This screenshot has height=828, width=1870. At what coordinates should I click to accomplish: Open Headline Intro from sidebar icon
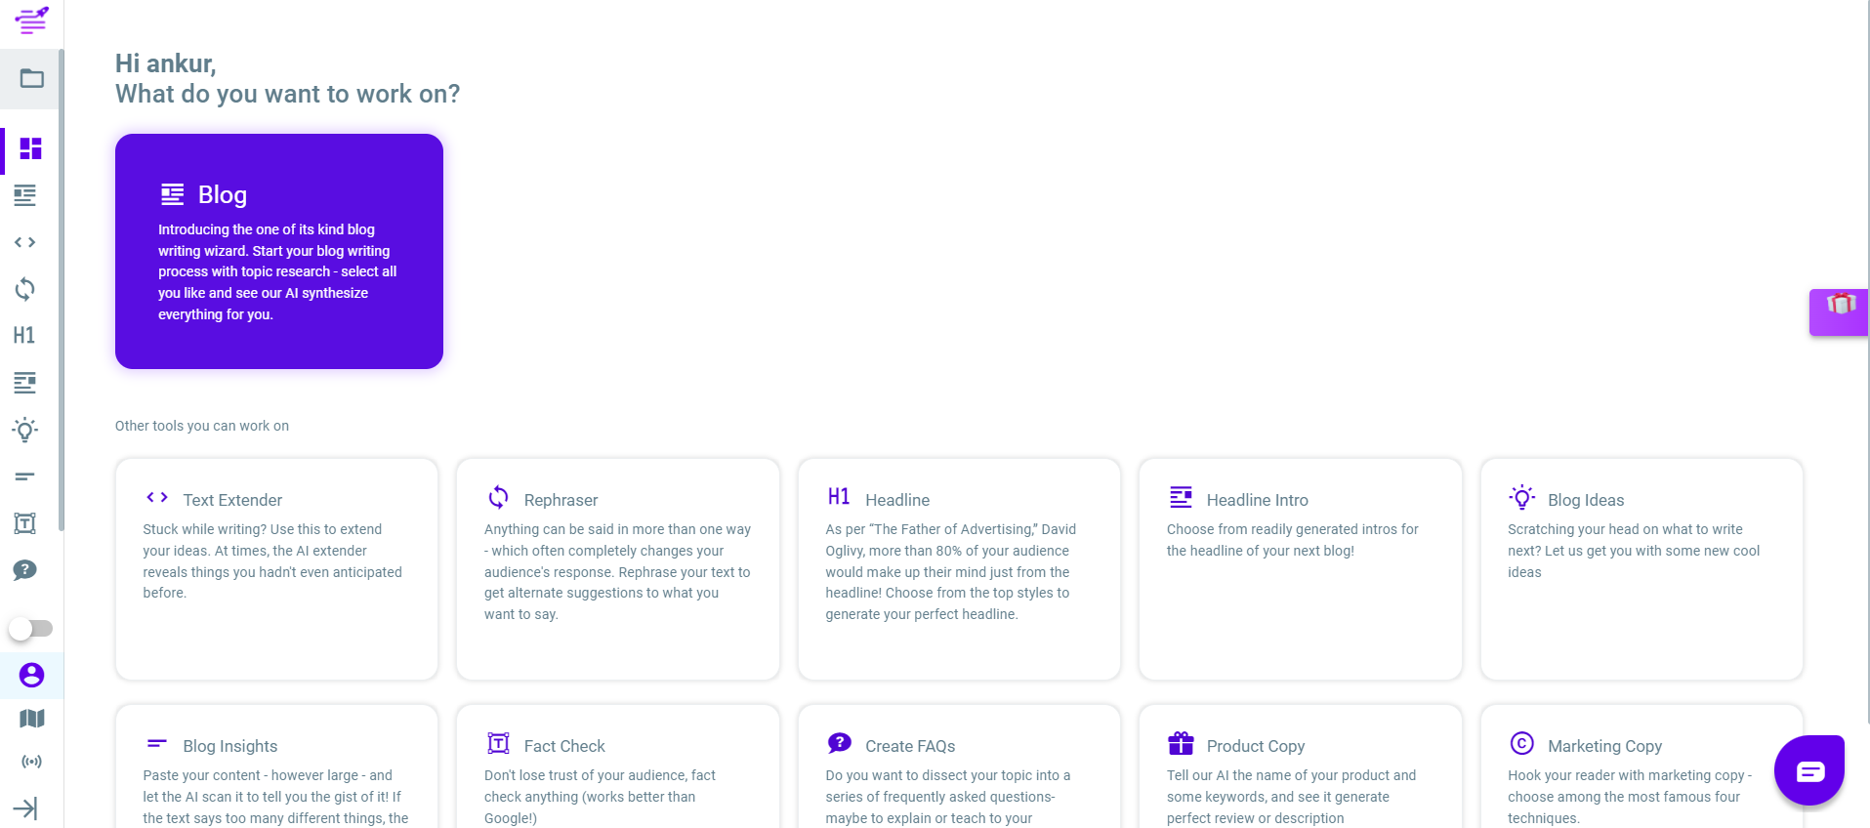click(25, 383)
